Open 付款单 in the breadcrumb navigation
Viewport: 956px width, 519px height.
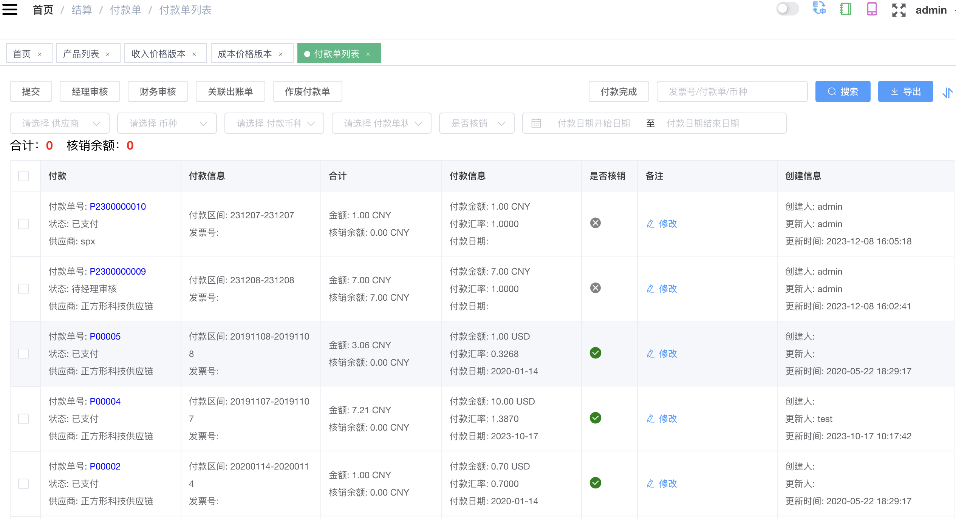point(125,10)
